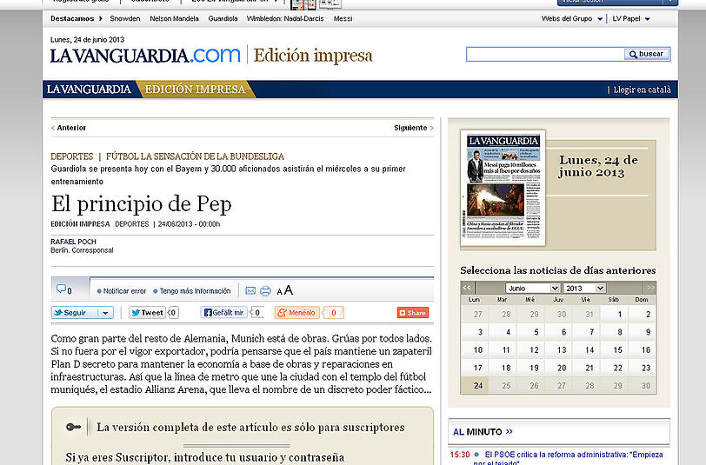Click the buscar search button
The width and height of the screenshot is (706, 465).
[x=647, y=54]
